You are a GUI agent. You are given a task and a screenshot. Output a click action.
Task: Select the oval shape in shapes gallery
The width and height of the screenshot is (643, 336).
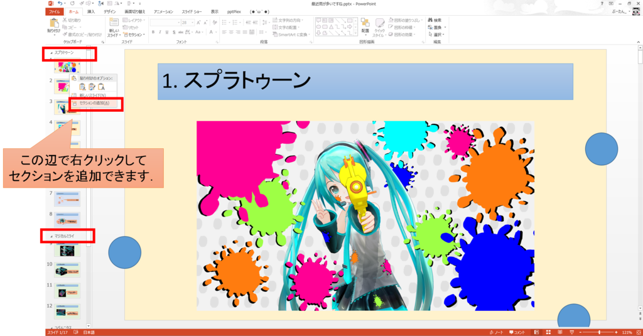click(318, 26)
